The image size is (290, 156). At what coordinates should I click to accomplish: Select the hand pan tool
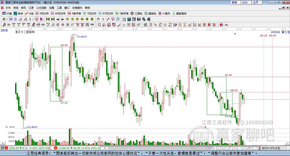coord(98,19)
